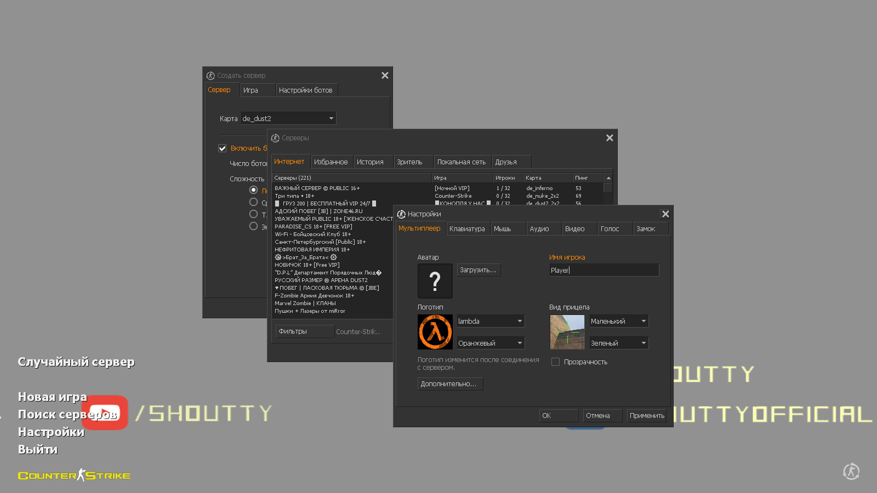This screenshot has height=493, width=877.
Task: Close the Серверы server browser window
Action: tap(610, 138)
